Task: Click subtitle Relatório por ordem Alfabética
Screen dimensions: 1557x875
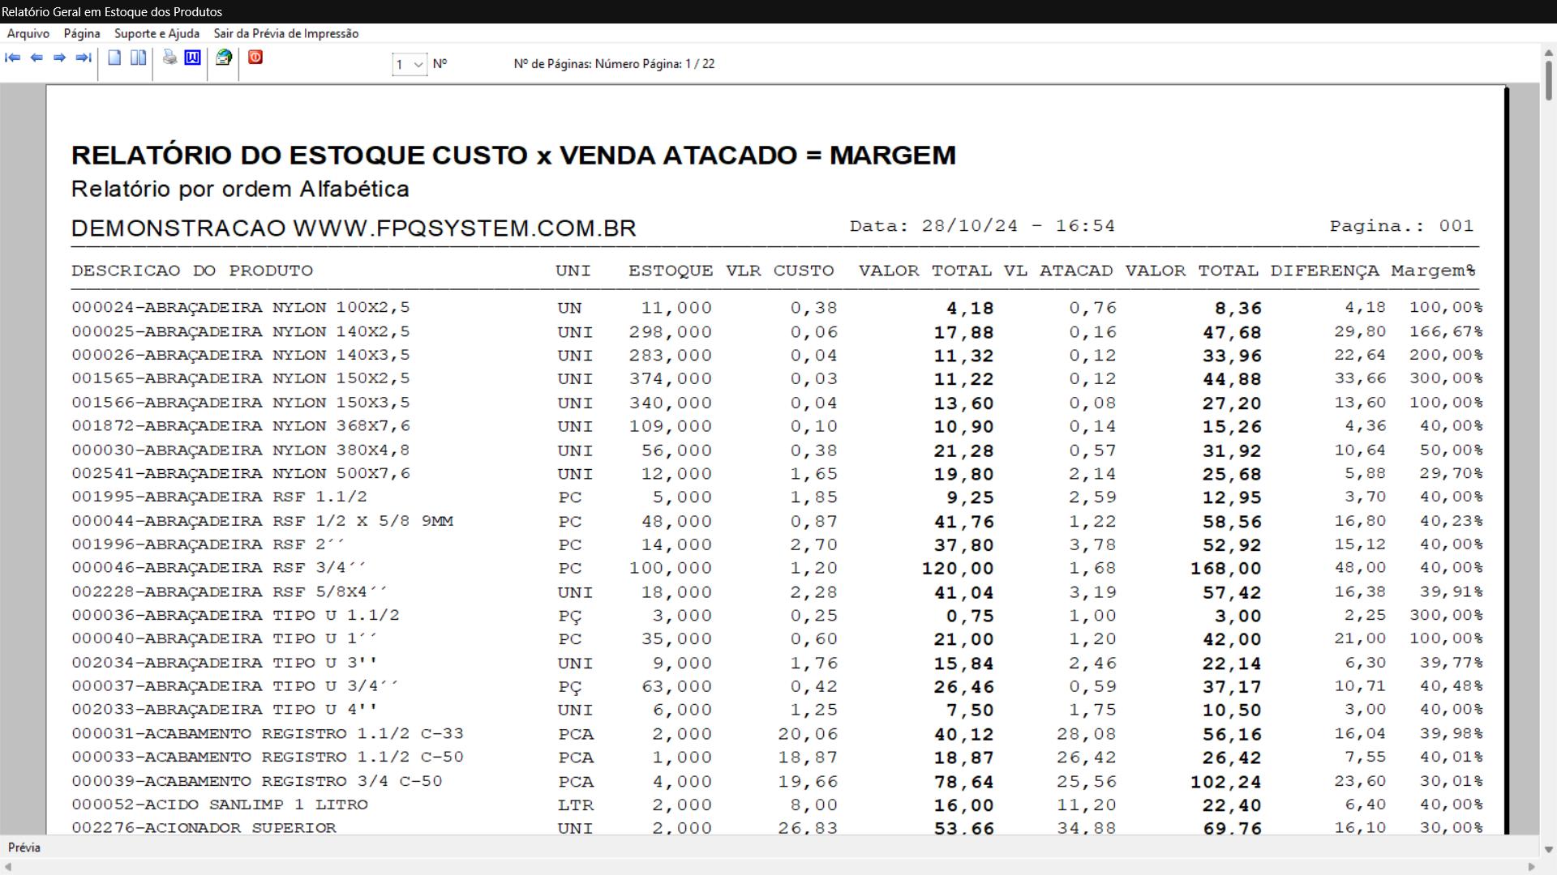Action: pyautogui.click(x=240, y=190)
